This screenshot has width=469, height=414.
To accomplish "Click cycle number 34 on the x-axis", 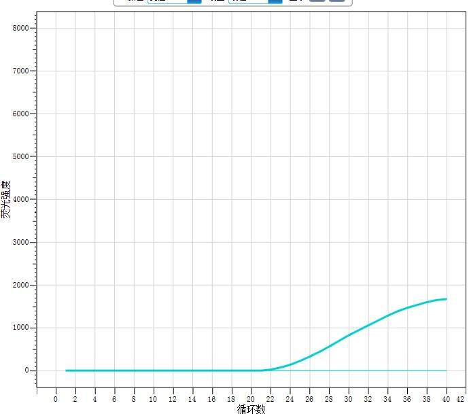I will [387, 399].
